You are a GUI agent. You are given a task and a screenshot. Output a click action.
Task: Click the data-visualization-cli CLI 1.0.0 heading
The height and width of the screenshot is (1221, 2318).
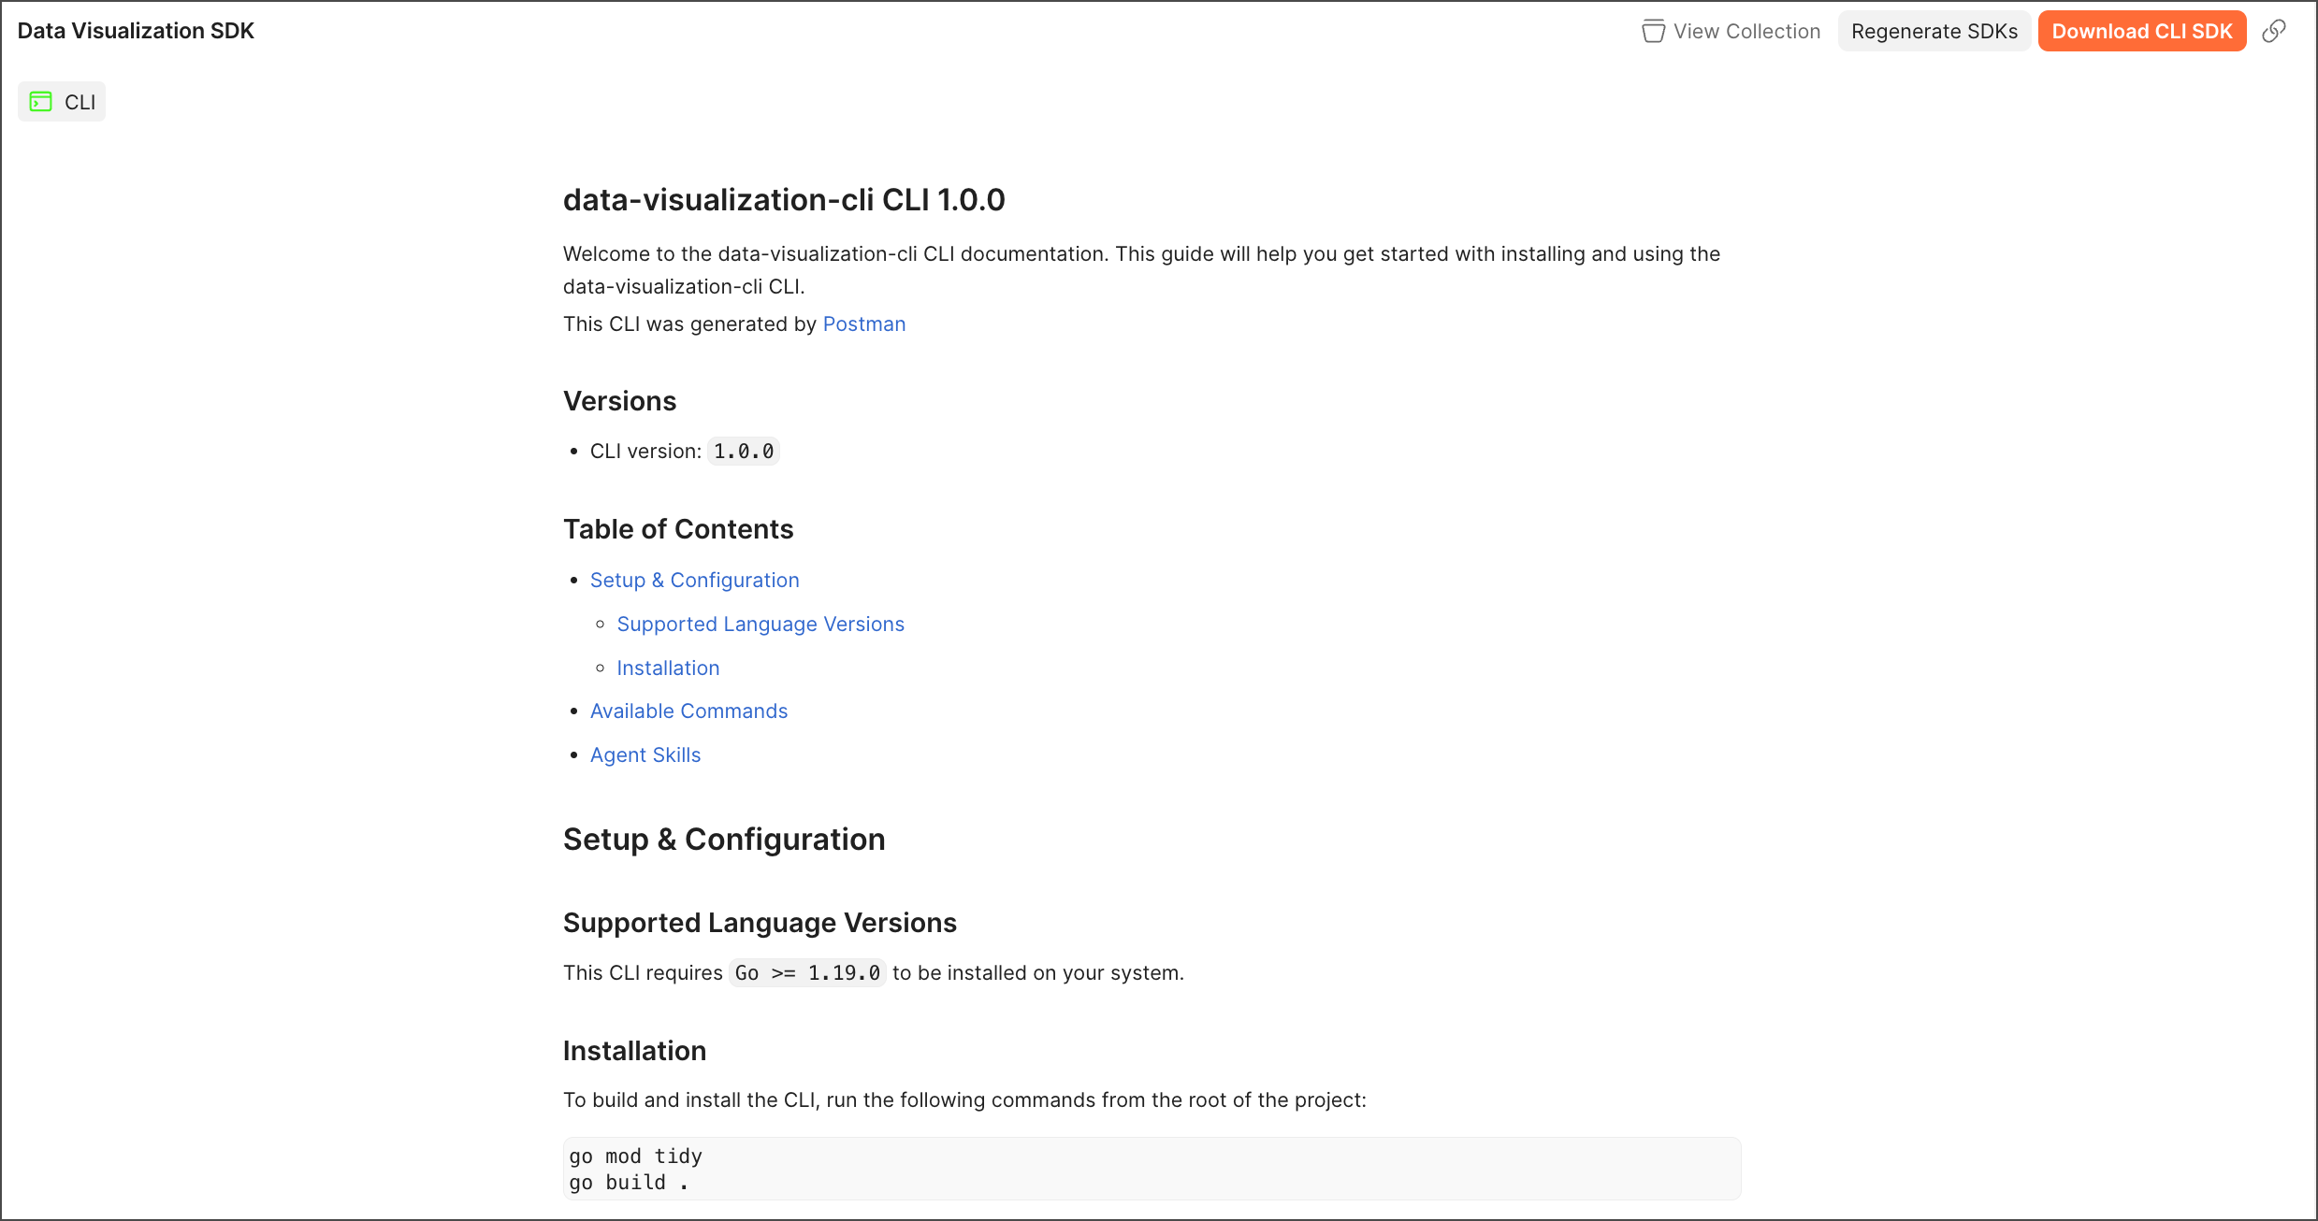pos(783,200)
